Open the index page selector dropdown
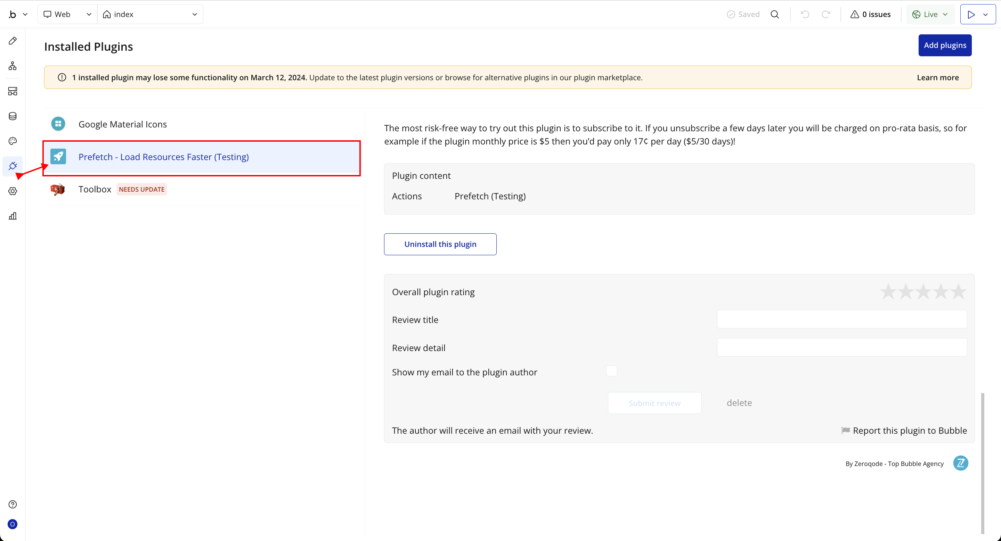This screenshot has width=1001, height=541. (x=150, y=14)
